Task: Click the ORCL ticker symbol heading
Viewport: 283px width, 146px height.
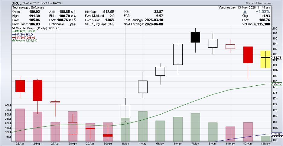Action: [x=16, y=3]
